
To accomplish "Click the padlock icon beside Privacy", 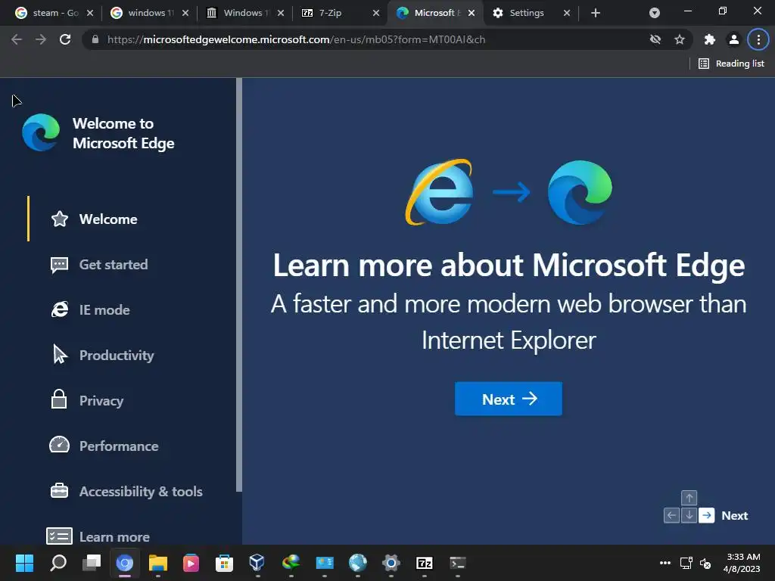I will (x=59, y=399).
